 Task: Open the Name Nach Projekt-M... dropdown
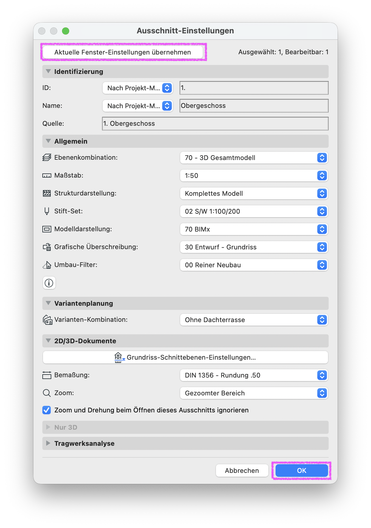click(x=138, y=106)
